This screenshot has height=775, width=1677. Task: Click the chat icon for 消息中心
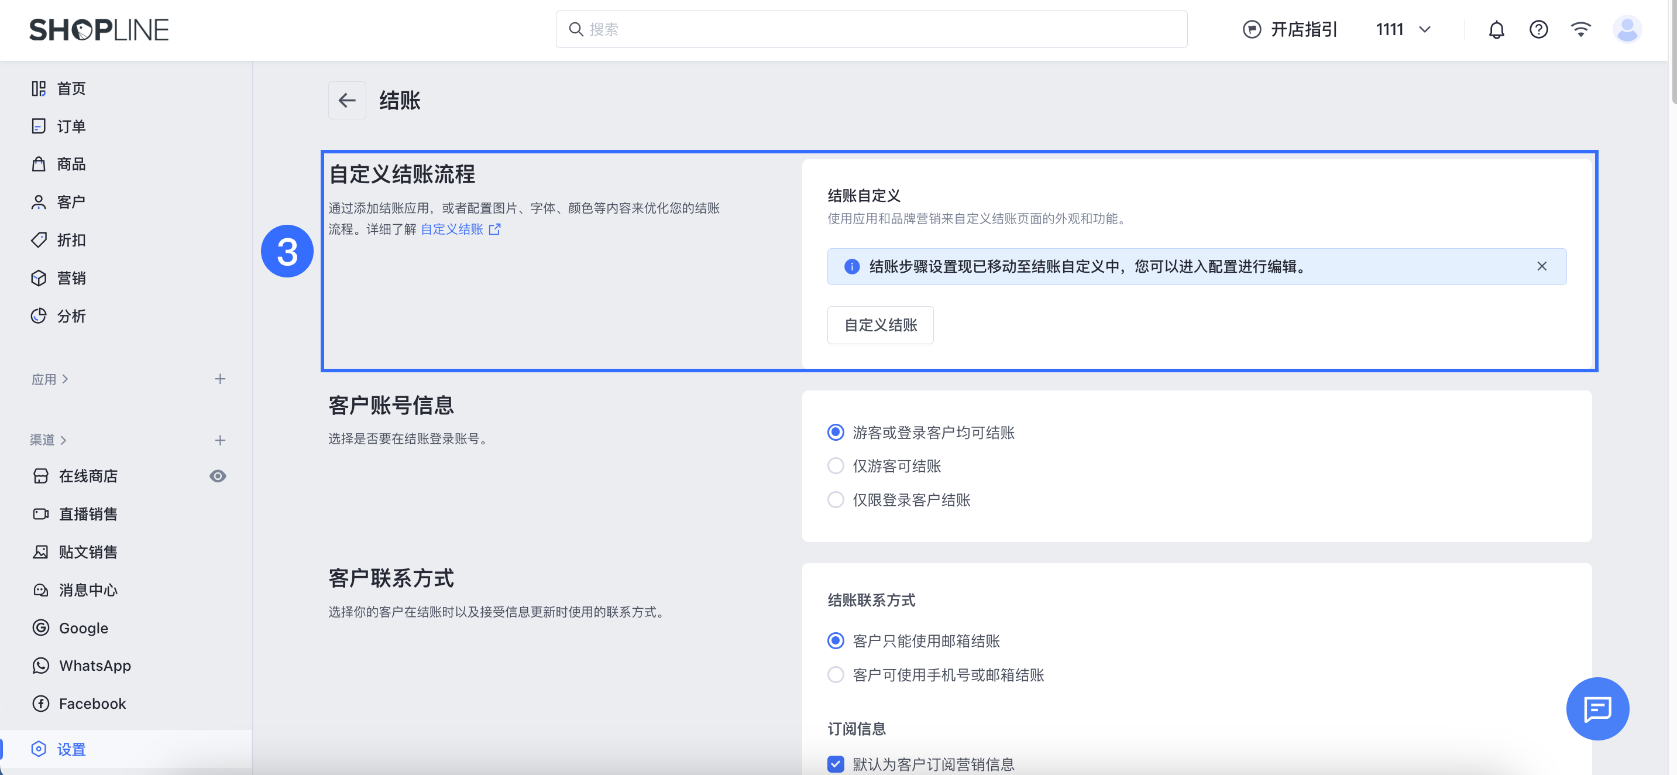(40, 590)
